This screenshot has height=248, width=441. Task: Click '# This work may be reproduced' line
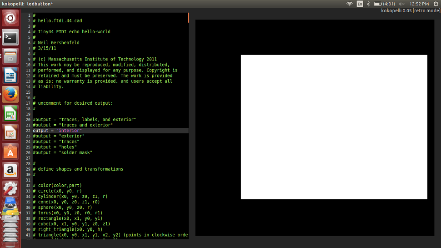click(101, 65)
